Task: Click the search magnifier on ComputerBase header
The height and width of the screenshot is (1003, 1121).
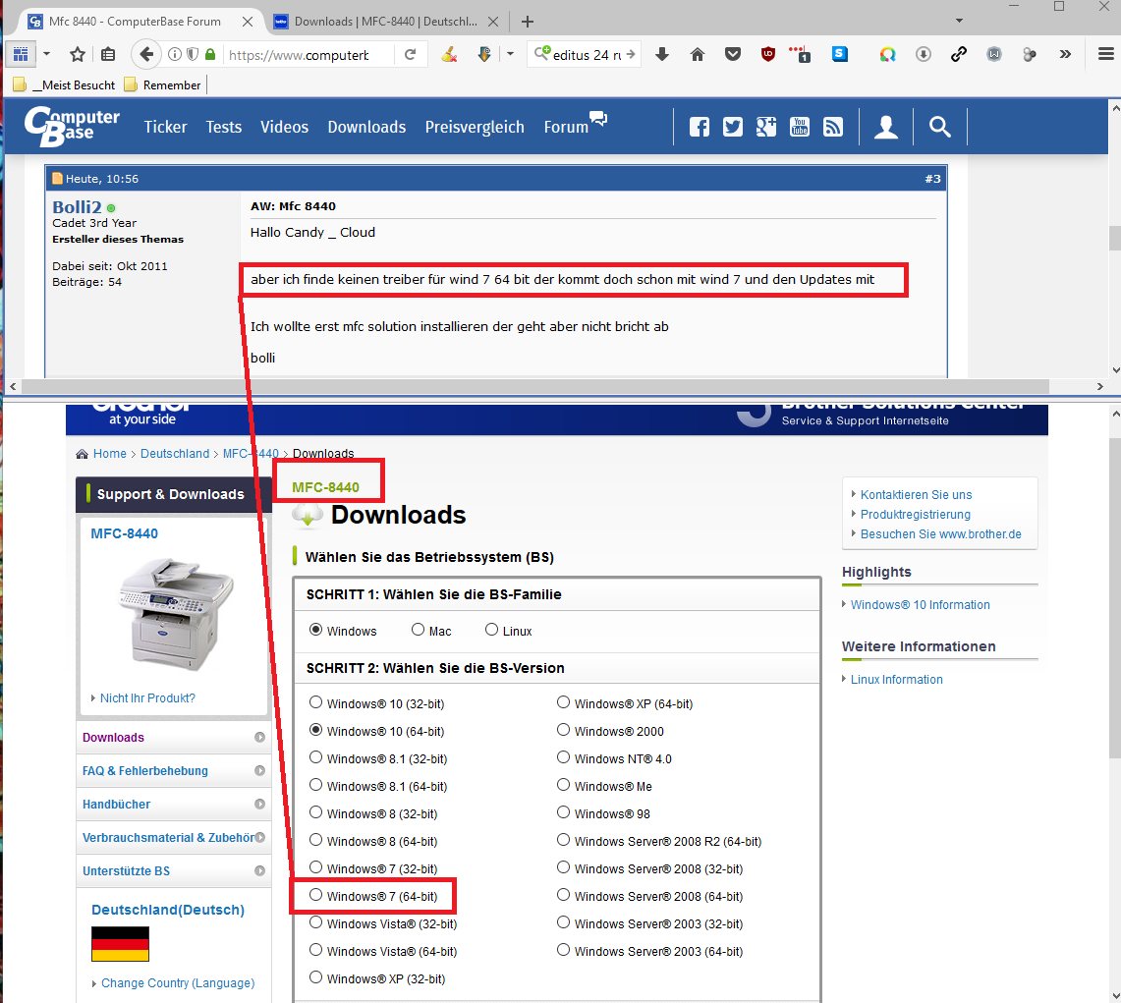Action: coord(939,128)
